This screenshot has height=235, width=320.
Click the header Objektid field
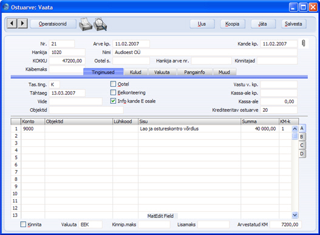[x=86, y=110]
